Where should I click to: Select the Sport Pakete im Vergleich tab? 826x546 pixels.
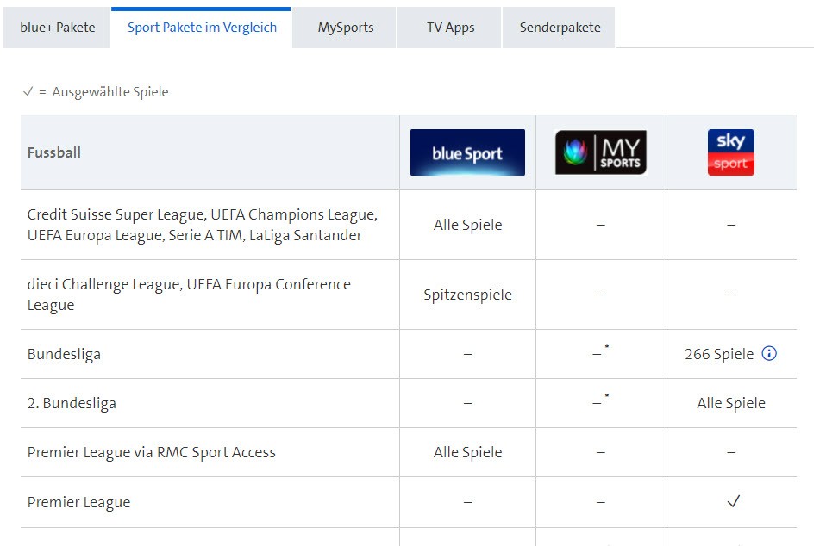pyautogui.click(x=202, y=28)
